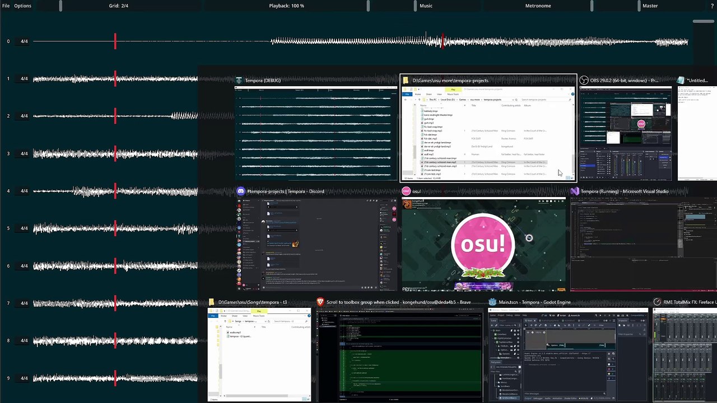Click the RME TotalMix FX icon
This screenshot has height=403, width=717.
(657, 302)
